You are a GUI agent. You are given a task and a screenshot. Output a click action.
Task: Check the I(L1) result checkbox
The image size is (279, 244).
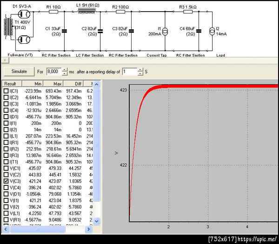coord(6,136)
